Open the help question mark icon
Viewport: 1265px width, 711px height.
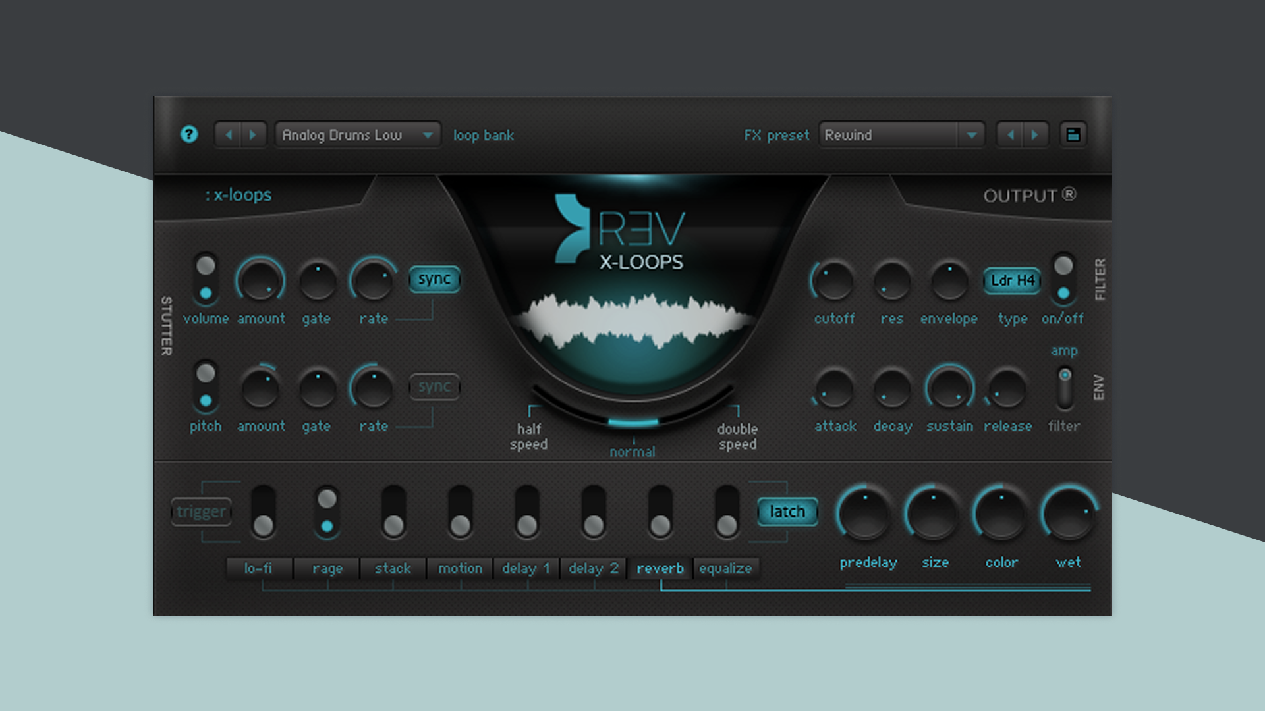[x=190, y=135]
